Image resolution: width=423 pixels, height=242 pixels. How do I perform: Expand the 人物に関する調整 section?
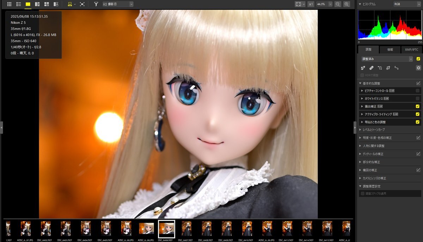tap(360, 146)
